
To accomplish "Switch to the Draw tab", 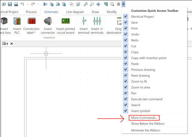I will [95, 12].
